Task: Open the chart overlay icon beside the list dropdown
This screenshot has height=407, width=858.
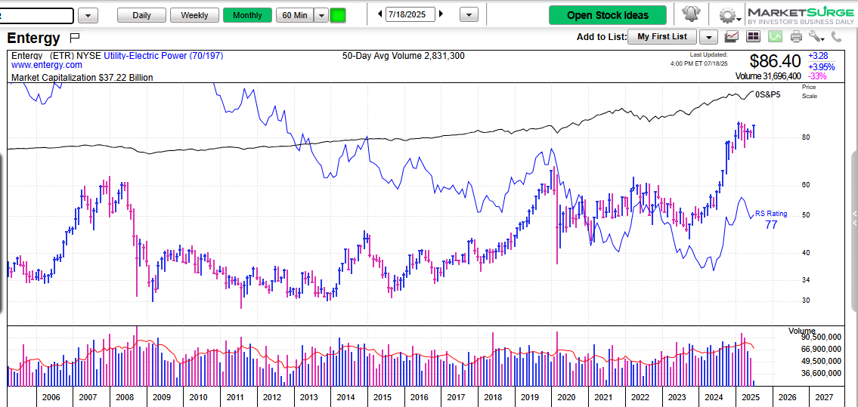Action: pos(732,36)
